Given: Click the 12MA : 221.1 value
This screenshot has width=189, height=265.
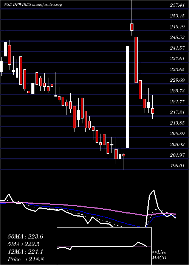Looking at the screenshot, I should [25, 252].
